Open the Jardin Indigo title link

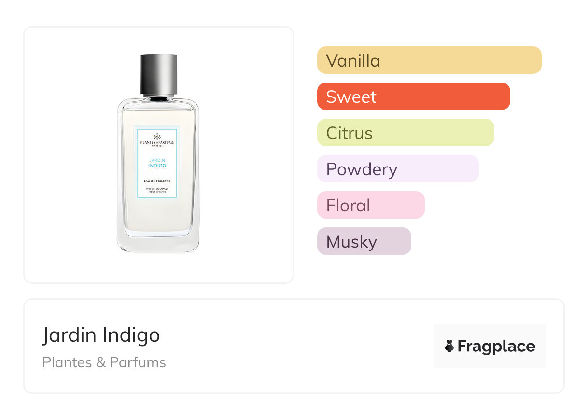101,335
